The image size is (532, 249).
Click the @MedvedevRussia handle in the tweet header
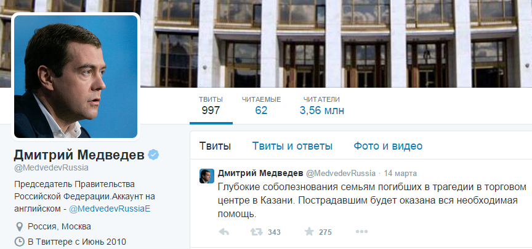[341, 174]
